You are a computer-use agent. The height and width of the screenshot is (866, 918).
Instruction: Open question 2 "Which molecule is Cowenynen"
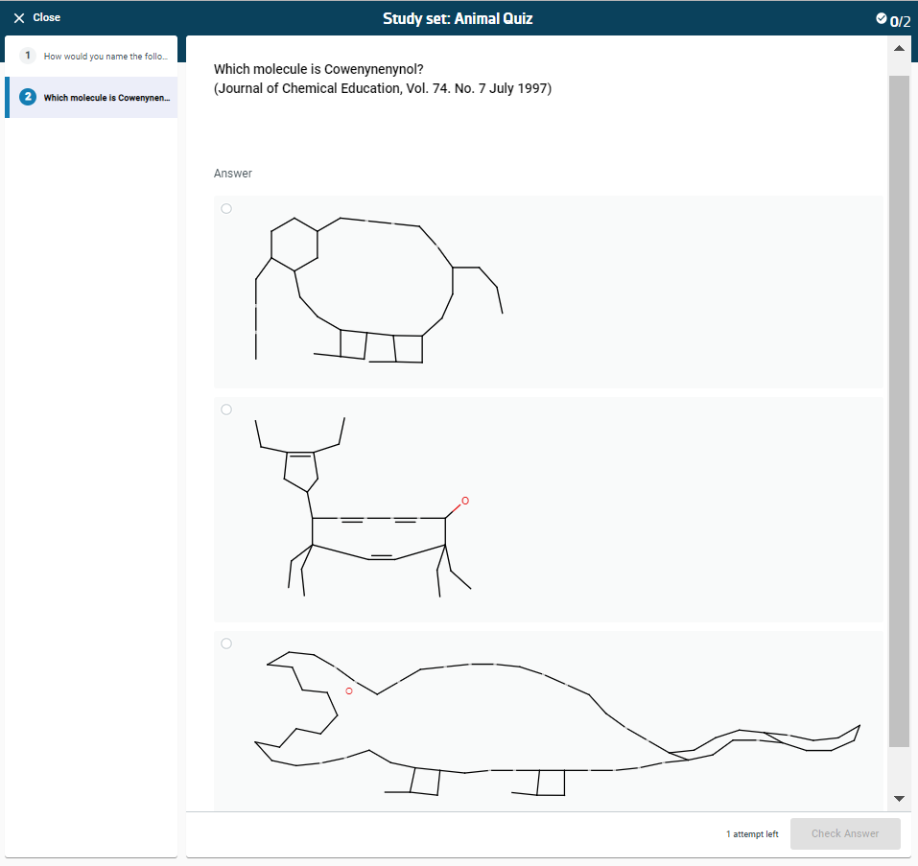pos(106,98)
